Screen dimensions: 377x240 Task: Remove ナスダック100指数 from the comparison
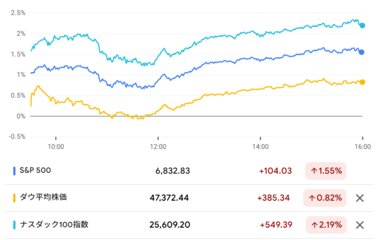point(360,225)
